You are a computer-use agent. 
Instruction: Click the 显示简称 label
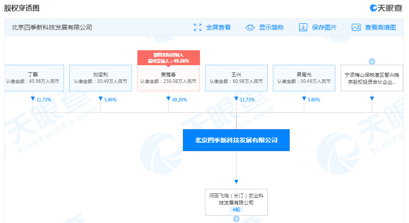271,27
